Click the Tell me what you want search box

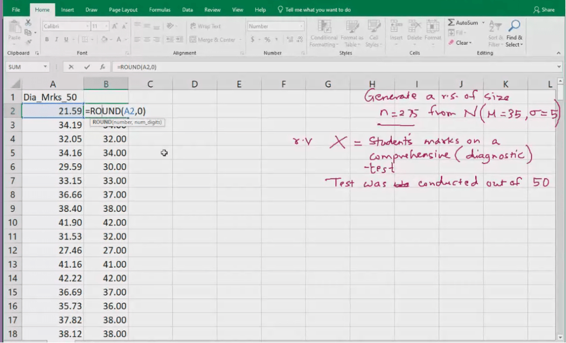pyautogui.click(x=318, y=10)
